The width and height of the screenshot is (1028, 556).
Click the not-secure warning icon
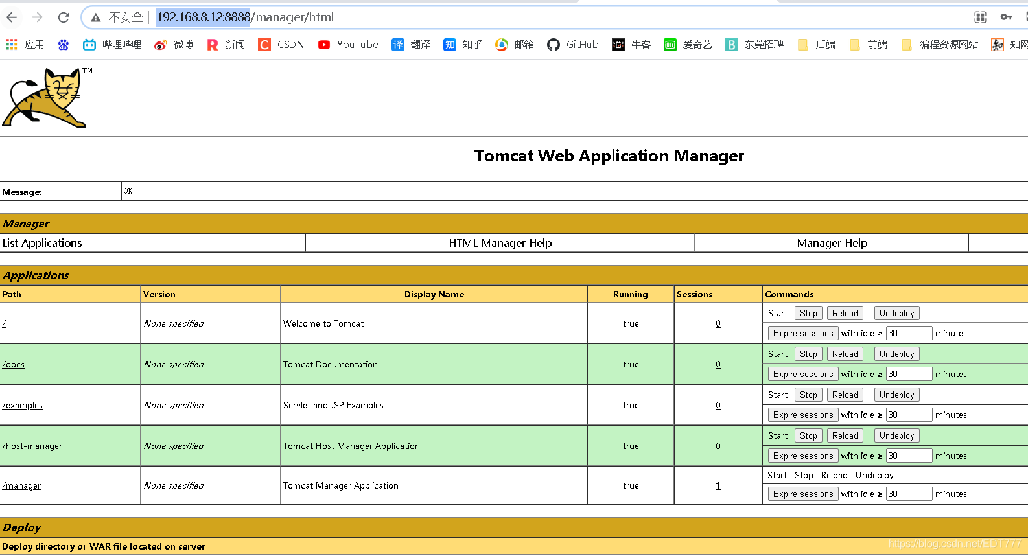[96, 17]
